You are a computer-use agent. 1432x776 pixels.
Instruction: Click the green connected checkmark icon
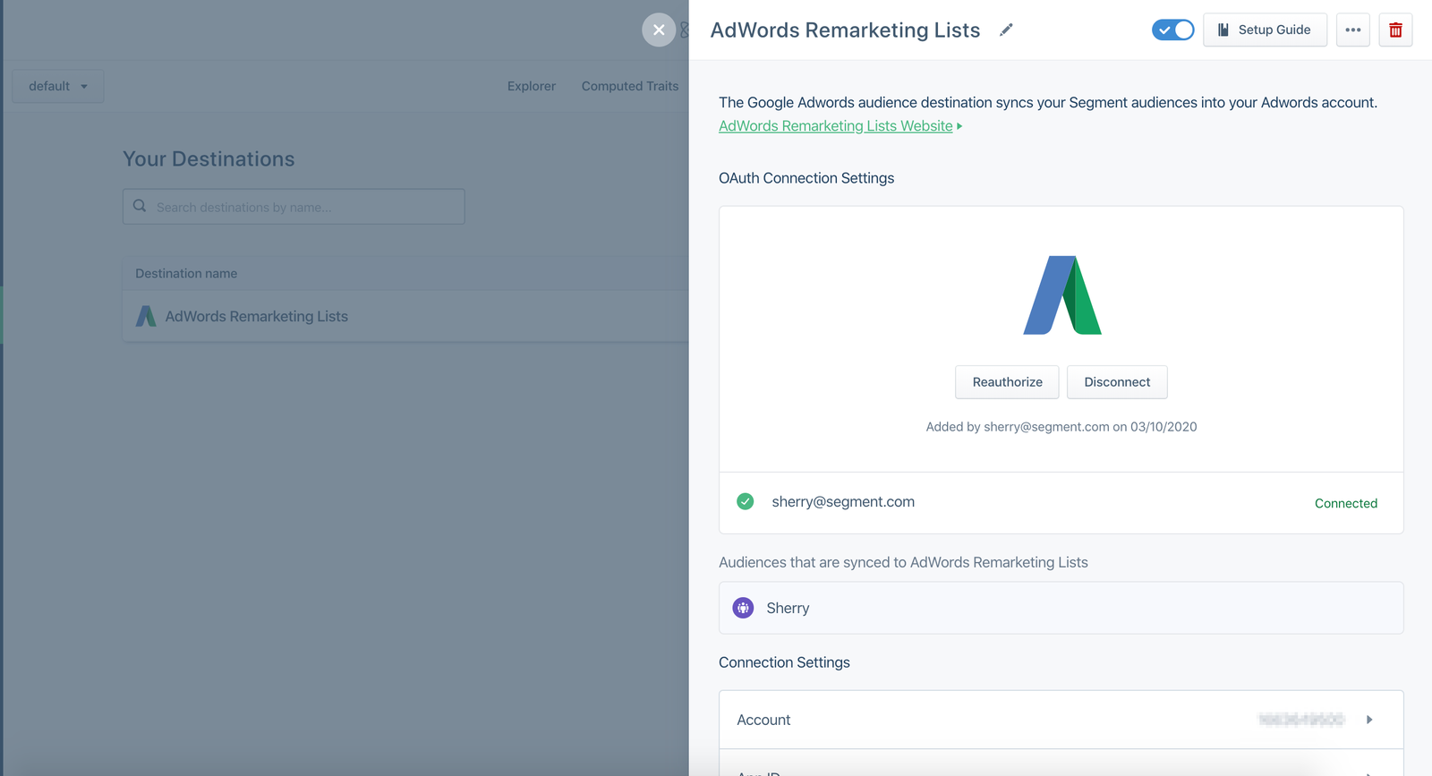[745, 502]
